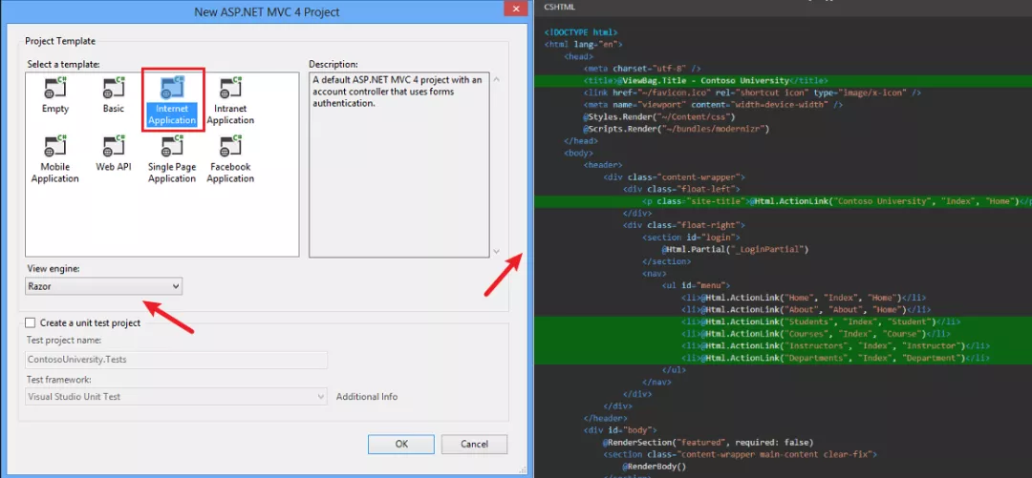Click the section main-content clear-fix line
Image resolution: width=1032 pixels, height=478 pixels.
point(740,455)
